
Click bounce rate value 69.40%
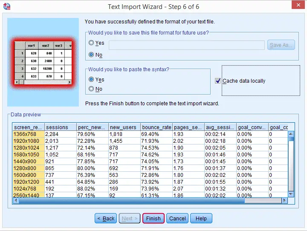[x=156, y=134]
